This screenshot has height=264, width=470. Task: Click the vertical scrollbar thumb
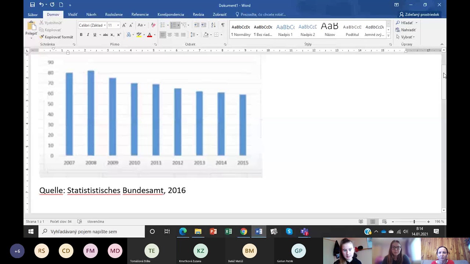point(444,82)
